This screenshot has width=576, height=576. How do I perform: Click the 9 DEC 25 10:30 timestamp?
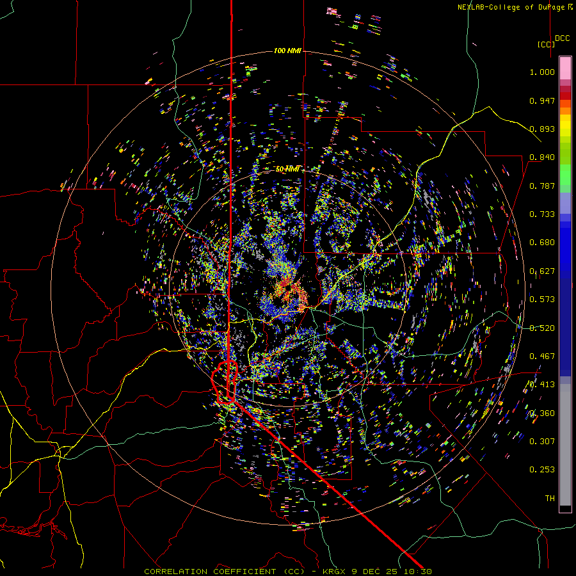pyautogui.click(x=392, y=572)
